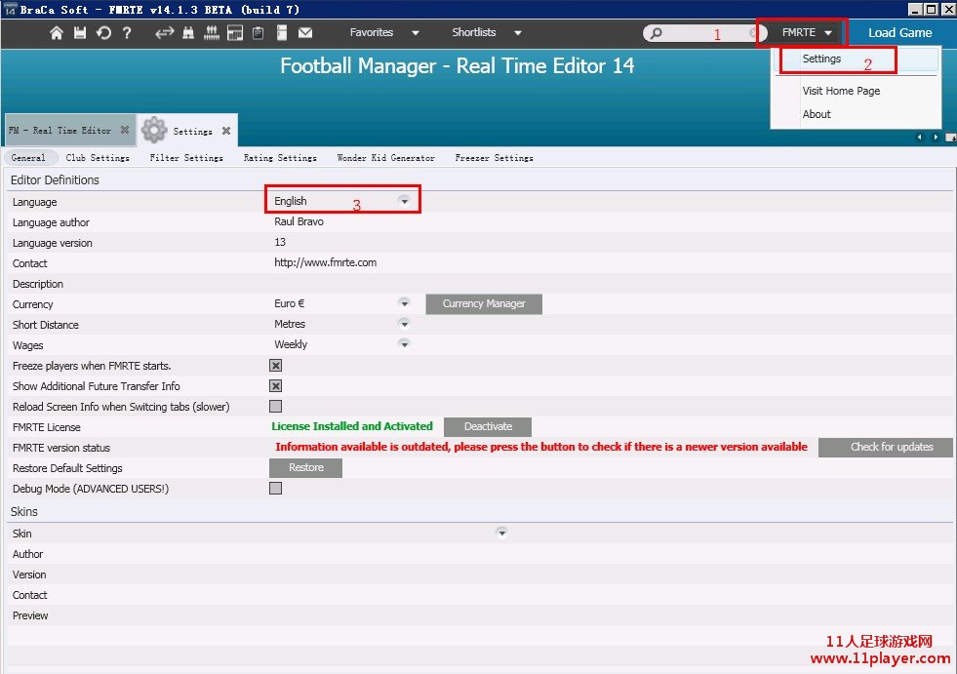
Task: Click the clipboard toolbar icon
Action: click(x=259, y=33)
